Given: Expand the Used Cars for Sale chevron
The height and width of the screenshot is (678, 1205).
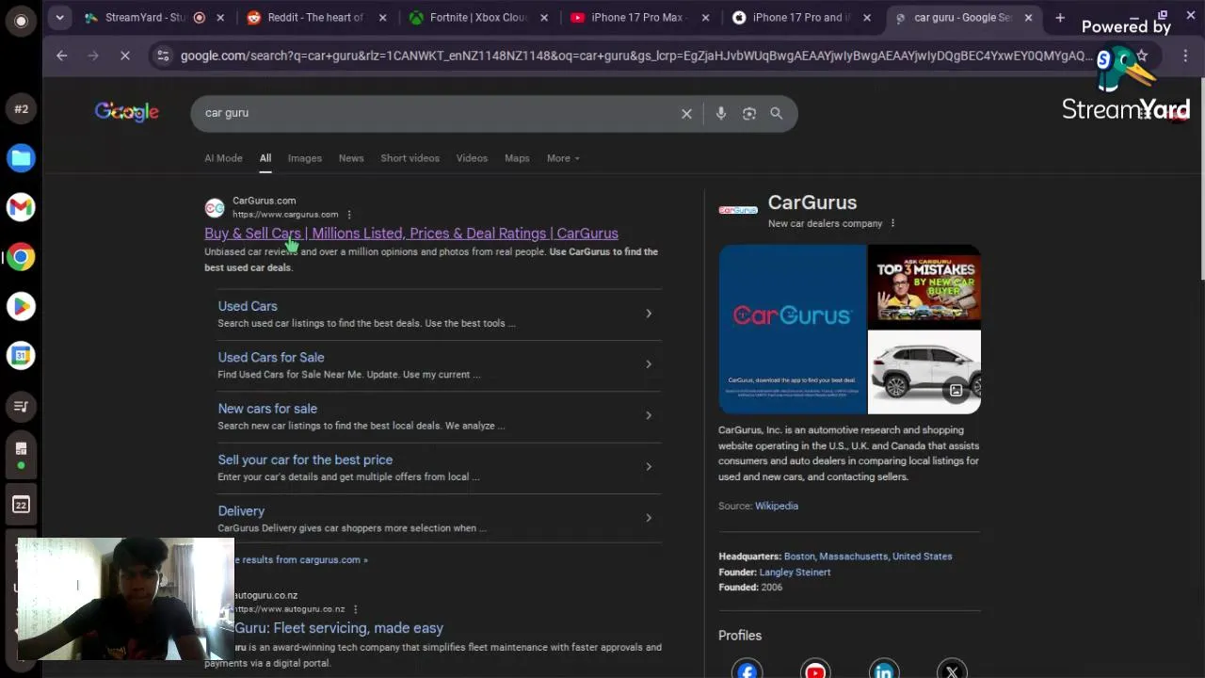Looking at the screenshot, I should coord(649,364).
